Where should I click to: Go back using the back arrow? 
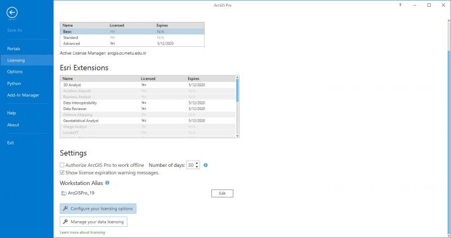[12, 12]
